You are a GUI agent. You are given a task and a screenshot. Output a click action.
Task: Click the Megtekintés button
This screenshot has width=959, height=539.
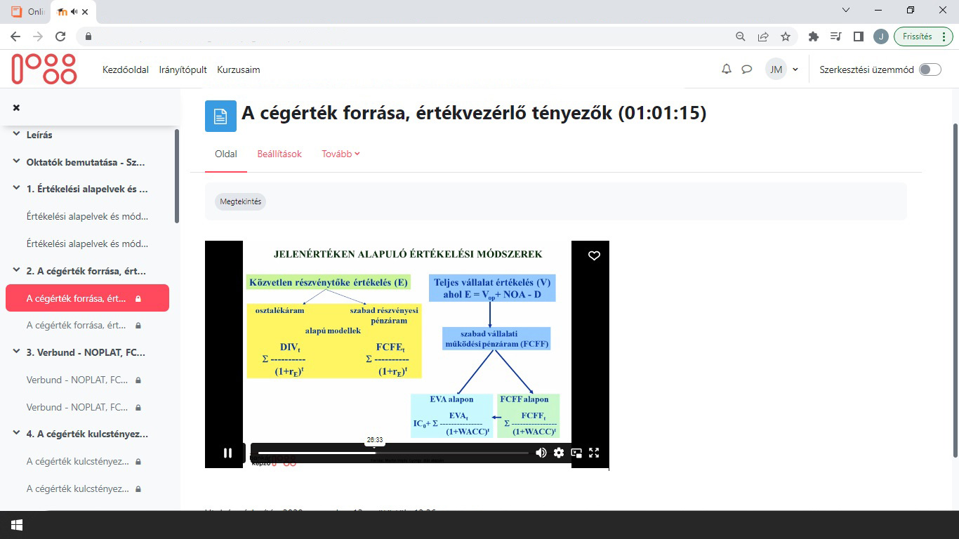coord(240,201)
